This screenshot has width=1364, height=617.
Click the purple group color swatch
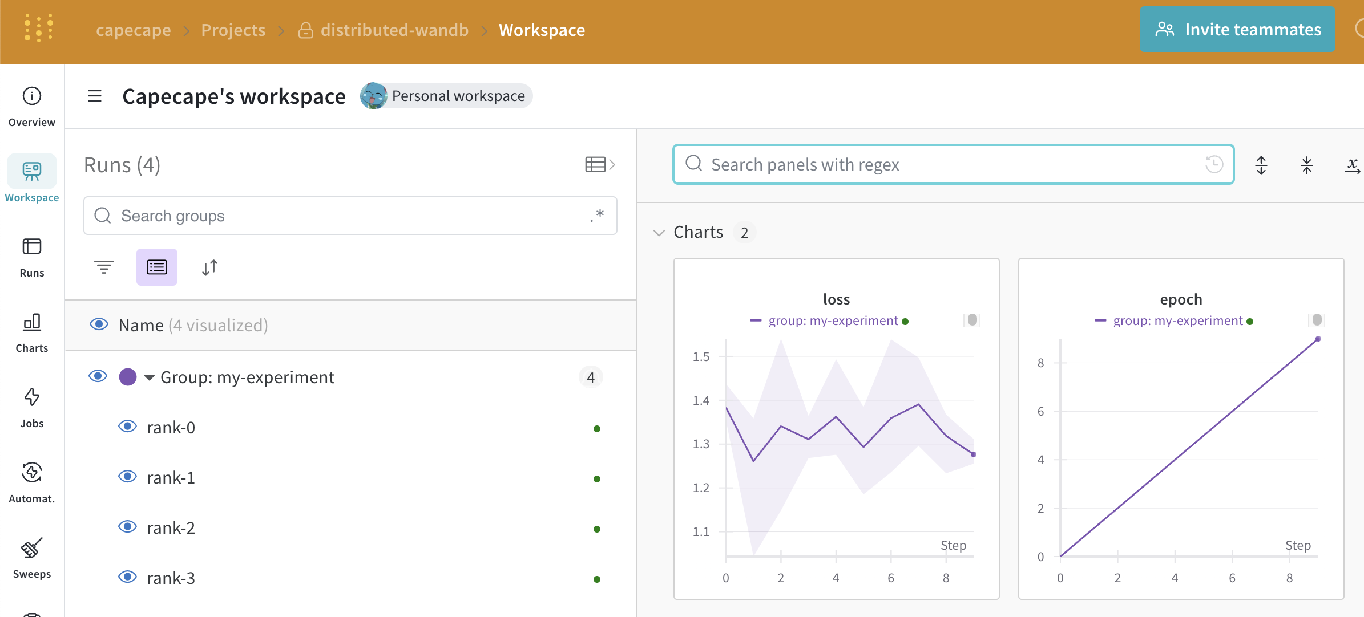click(x=128, y=377)
